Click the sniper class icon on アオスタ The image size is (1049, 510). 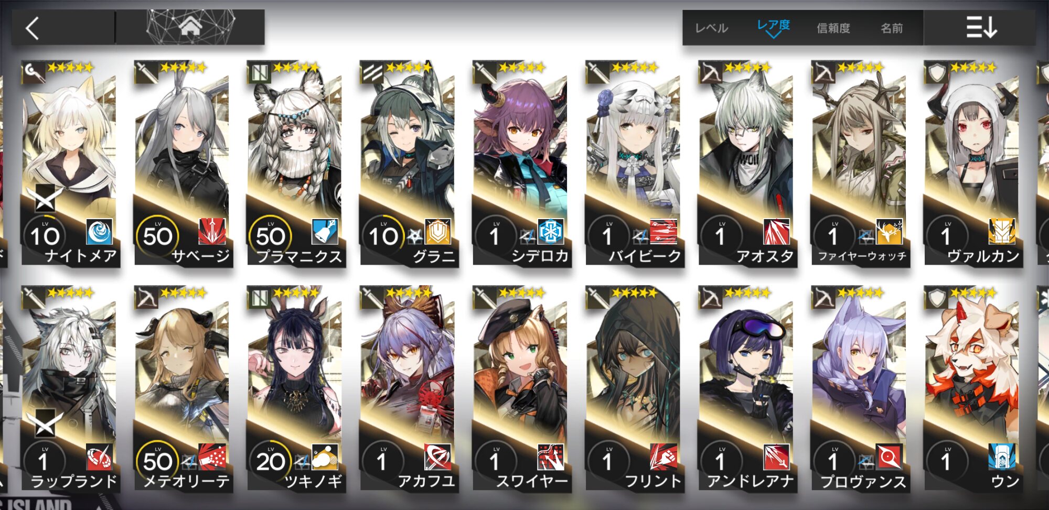[x=710, y=72]
